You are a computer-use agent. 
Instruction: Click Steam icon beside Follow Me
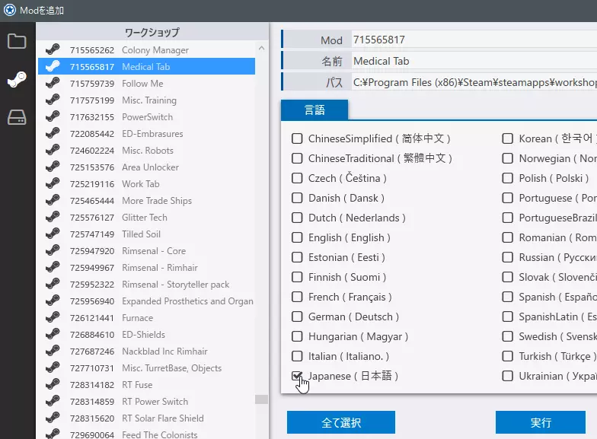point(53,84)
